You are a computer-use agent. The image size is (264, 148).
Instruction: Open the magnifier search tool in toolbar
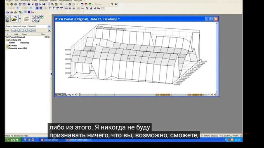(53, 5)
